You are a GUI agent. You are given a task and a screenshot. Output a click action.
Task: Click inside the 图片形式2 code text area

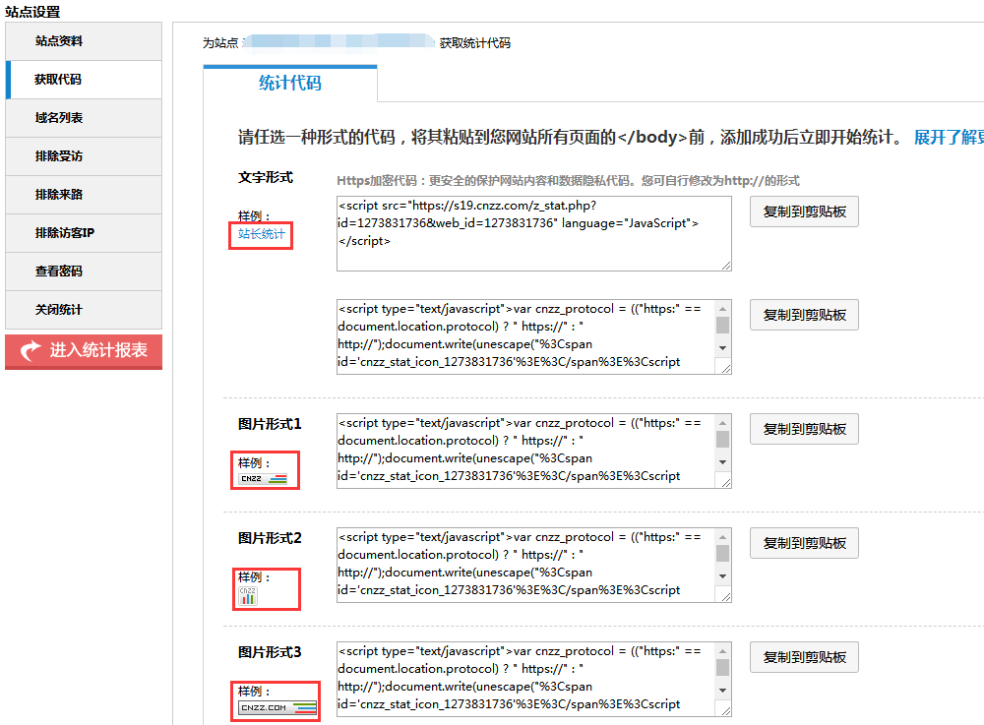522,564
